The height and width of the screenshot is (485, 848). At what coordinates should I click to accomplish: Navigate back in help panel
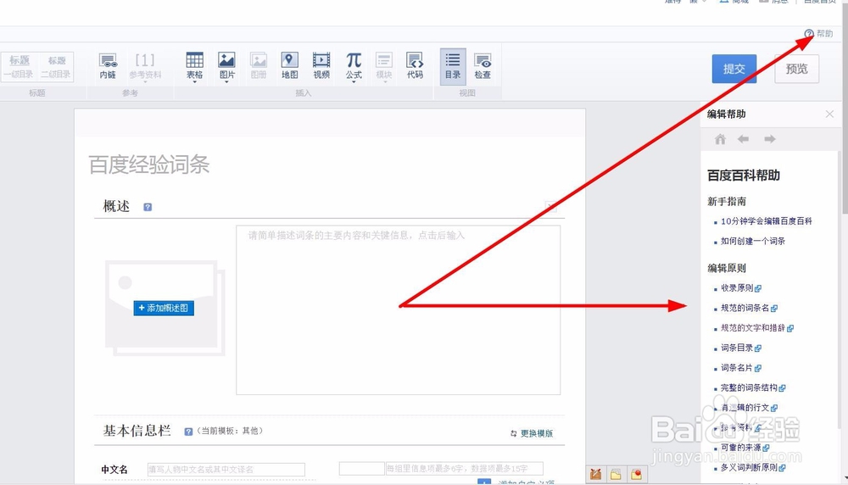coord(744,139)
